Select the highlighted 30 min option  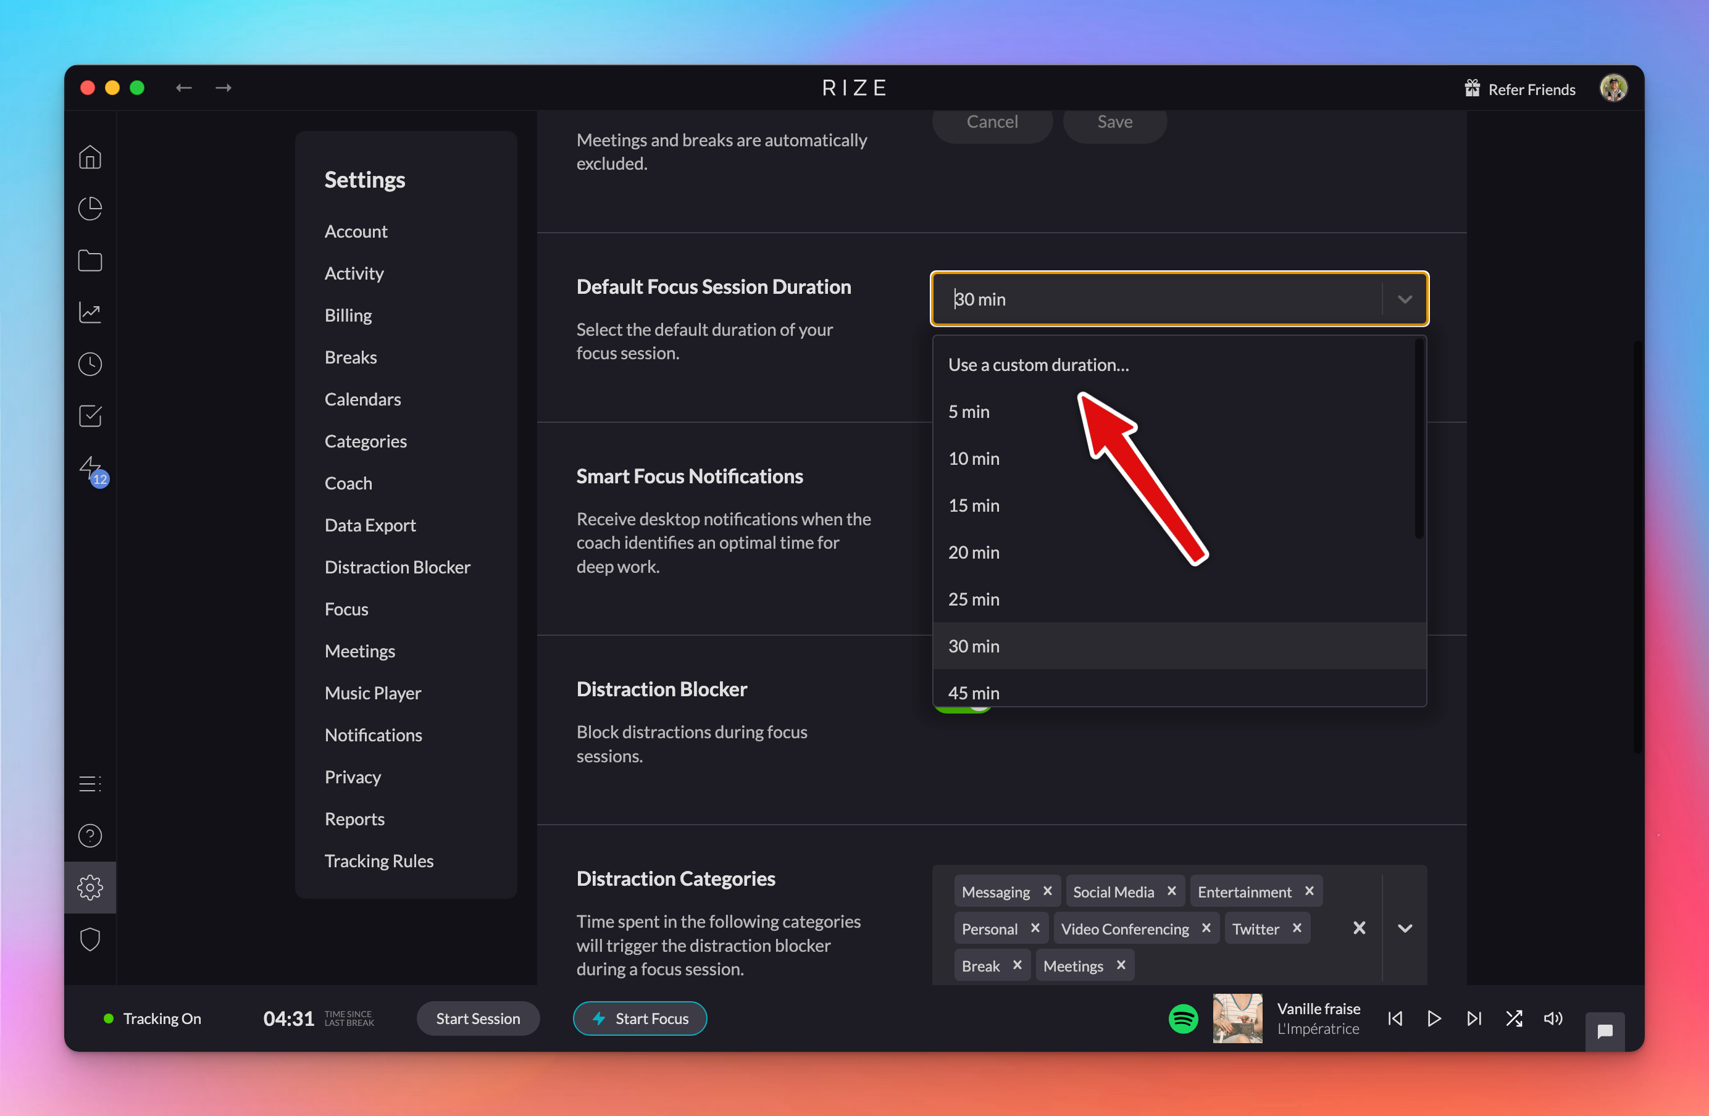point(1179,646)
